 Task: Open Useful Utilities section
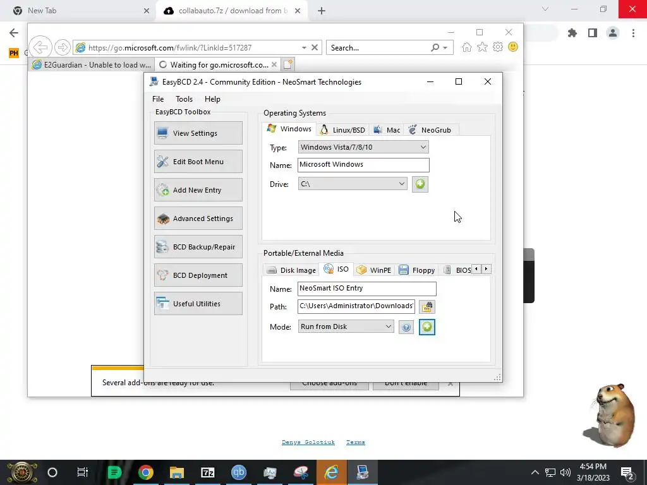click(198, 304)
